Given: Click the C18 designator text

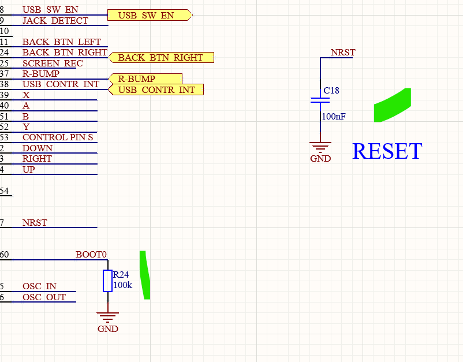Looking at the screenshot, I should point(331,90).
